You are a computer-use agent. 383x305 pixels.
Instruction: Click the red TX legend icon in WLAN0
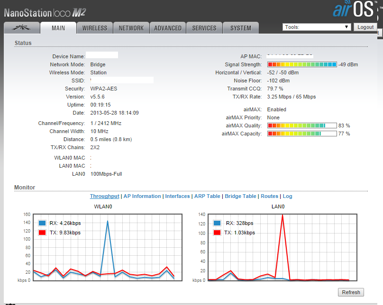(x=43, y=233)
